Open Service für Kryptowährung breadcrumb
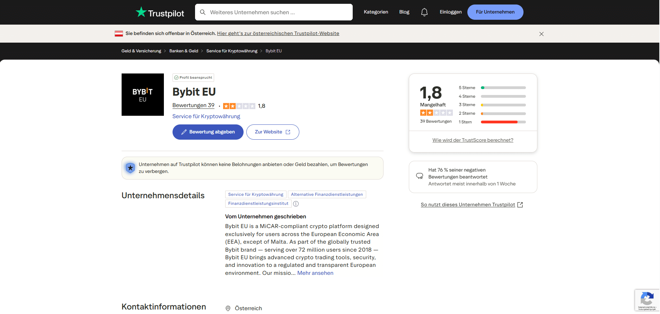Screen dimensions: 660x314 click(232, 51)
